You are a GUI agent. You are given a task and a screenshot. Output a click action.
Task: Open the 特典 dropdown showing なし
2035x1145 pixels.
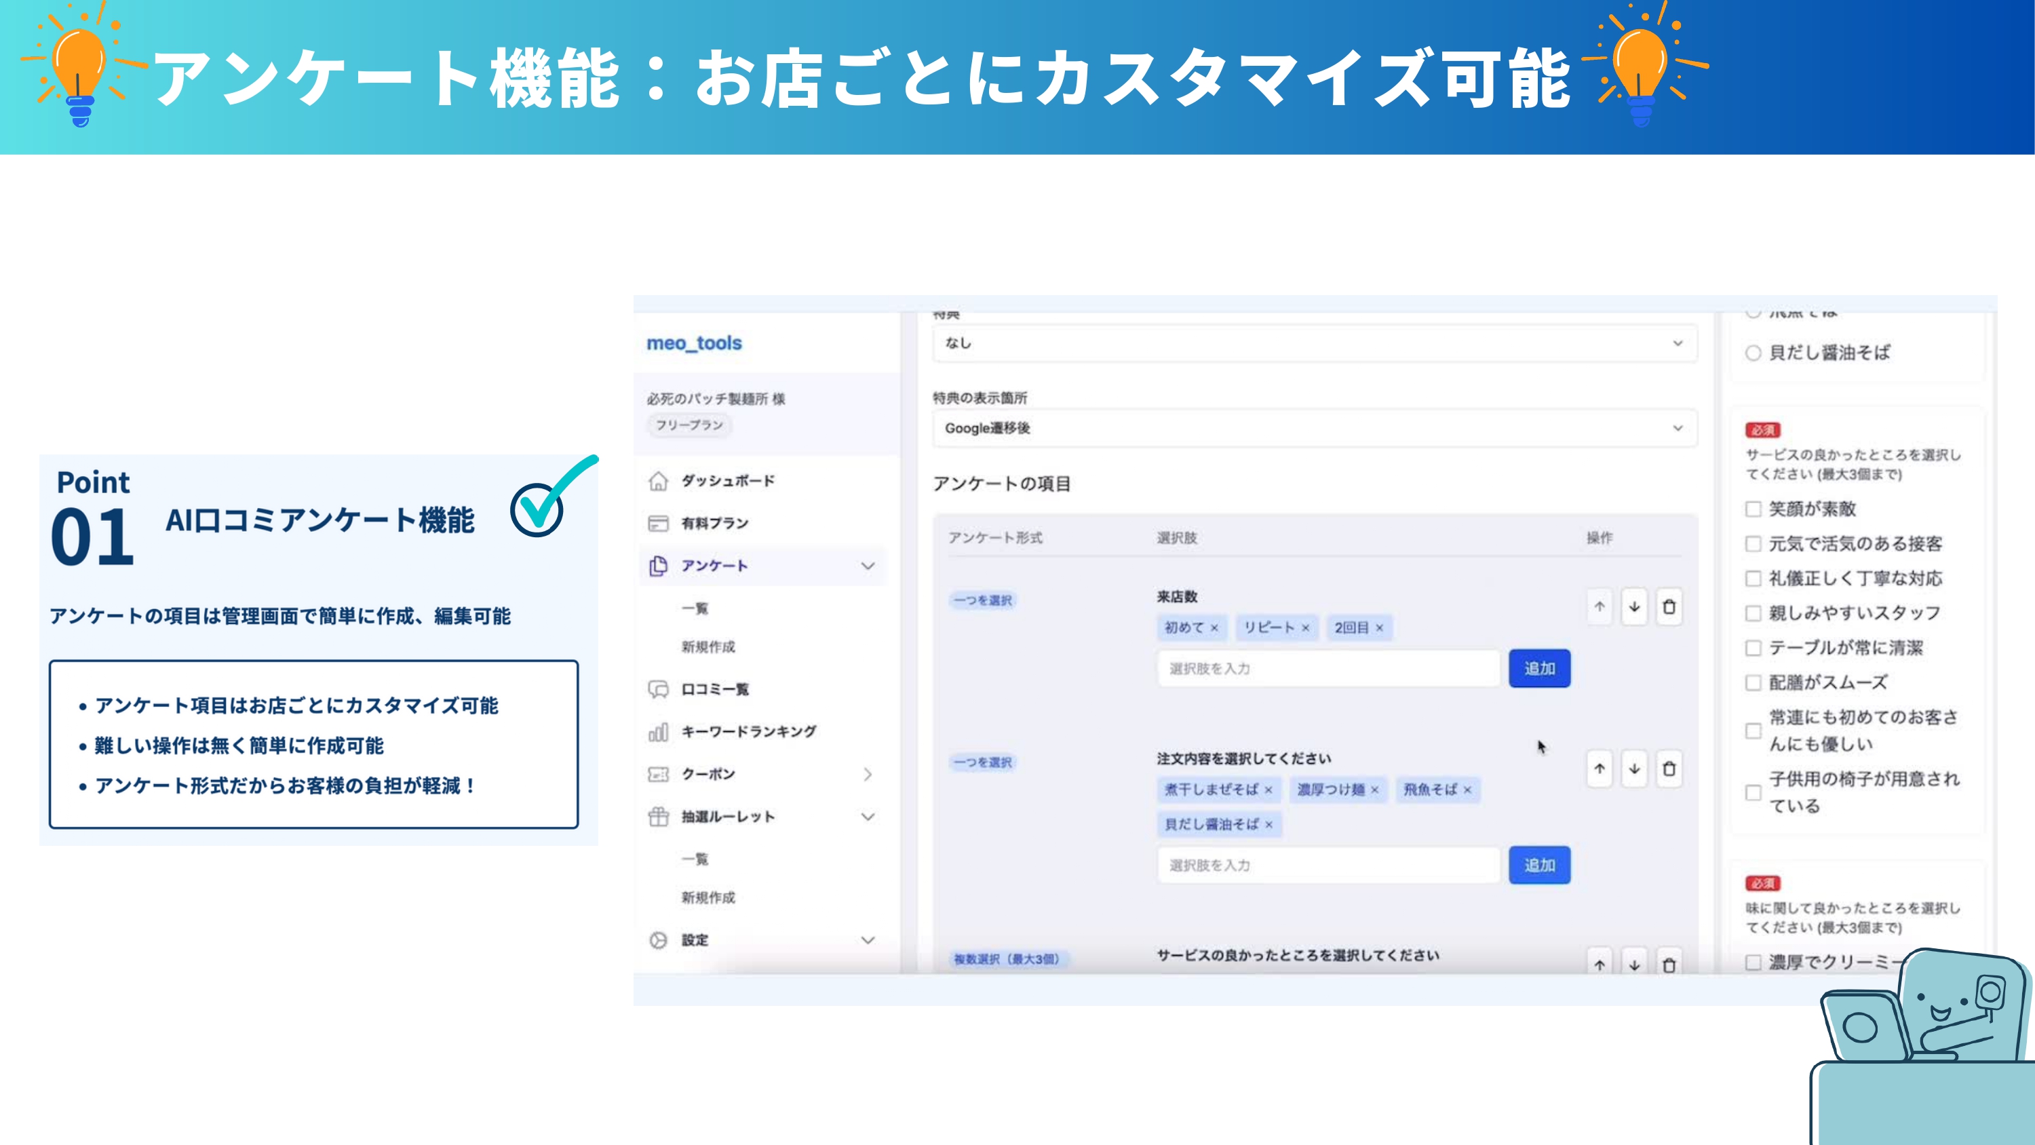[1315, 343]
